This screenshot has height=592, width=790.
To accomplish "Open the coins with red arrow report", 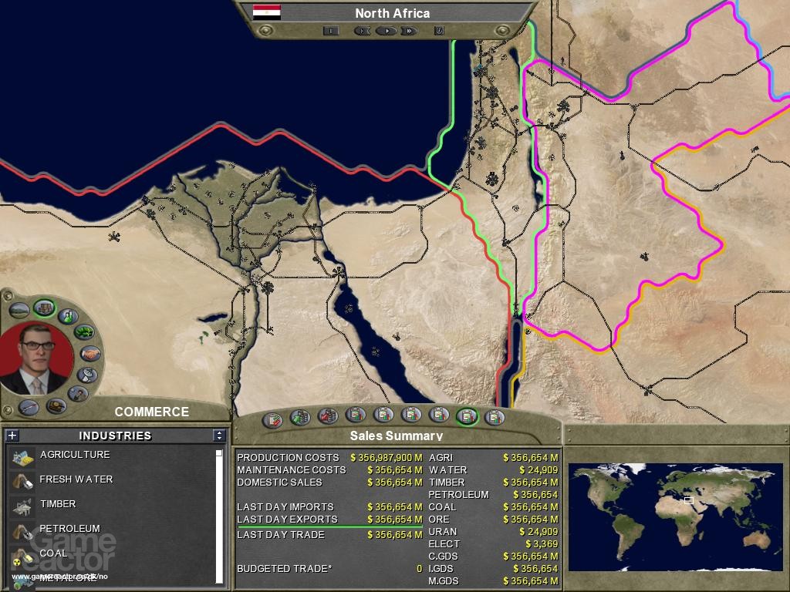I will pyautogui.click(x=328, y=416).
